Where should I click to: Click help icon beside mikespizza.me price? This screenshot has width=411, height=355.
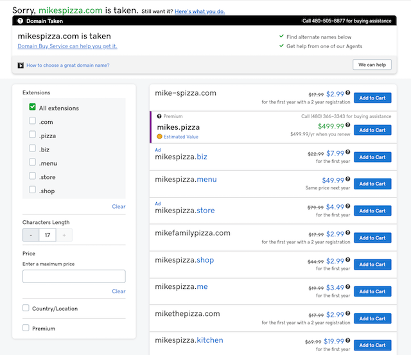(x=348, y=287)
